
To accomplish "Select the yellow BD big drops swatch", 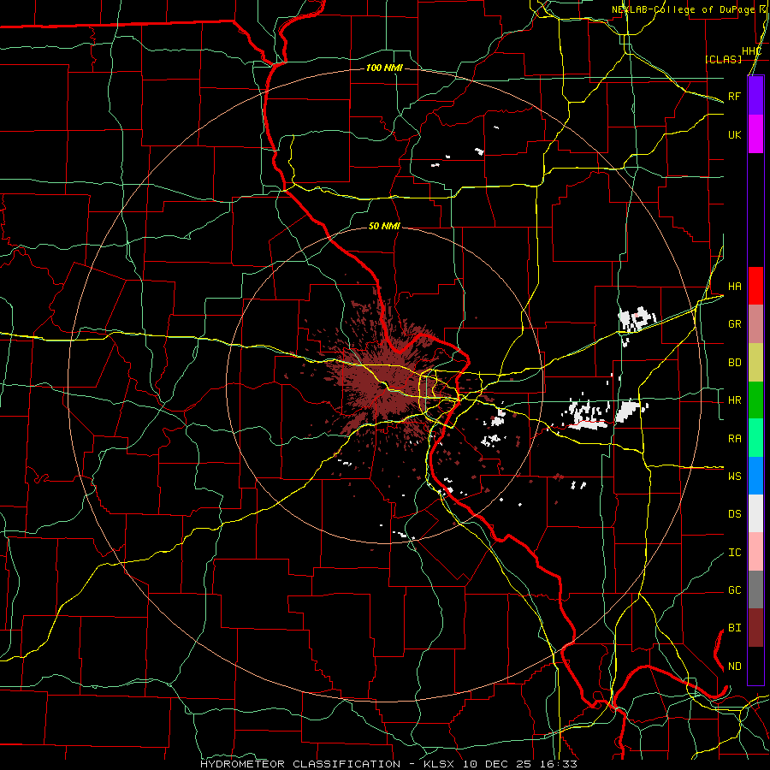I will coord(755,362).
